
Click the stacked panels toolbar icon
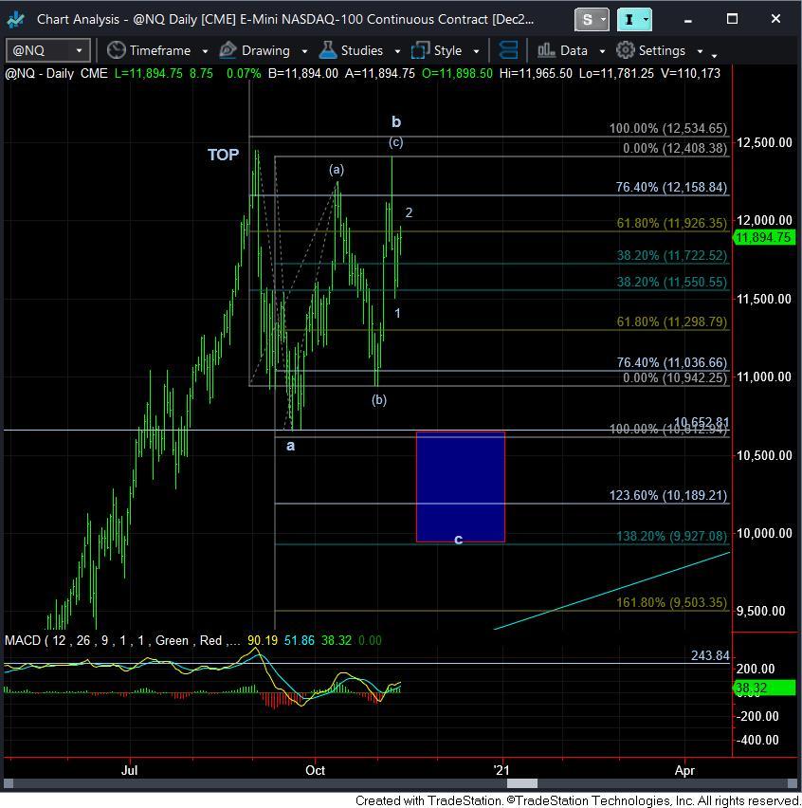[x=508, y=50]
